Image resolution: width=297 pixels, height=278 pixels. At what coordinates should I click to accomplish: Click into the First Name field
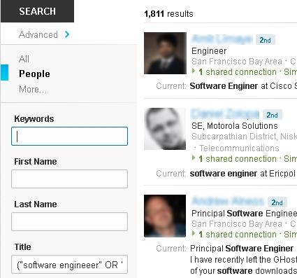point(69,179)
